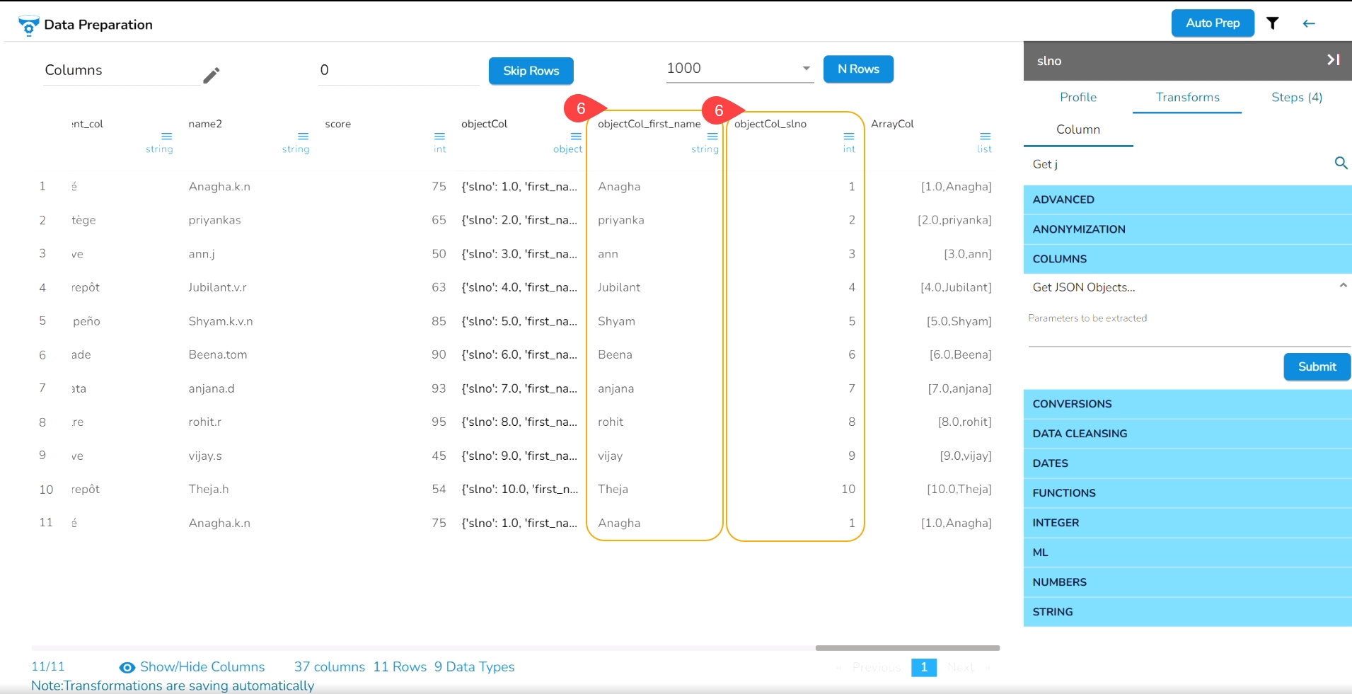Focus the transform search field
Viewport: 1352px width, 694px height.
coord(1179,164)
